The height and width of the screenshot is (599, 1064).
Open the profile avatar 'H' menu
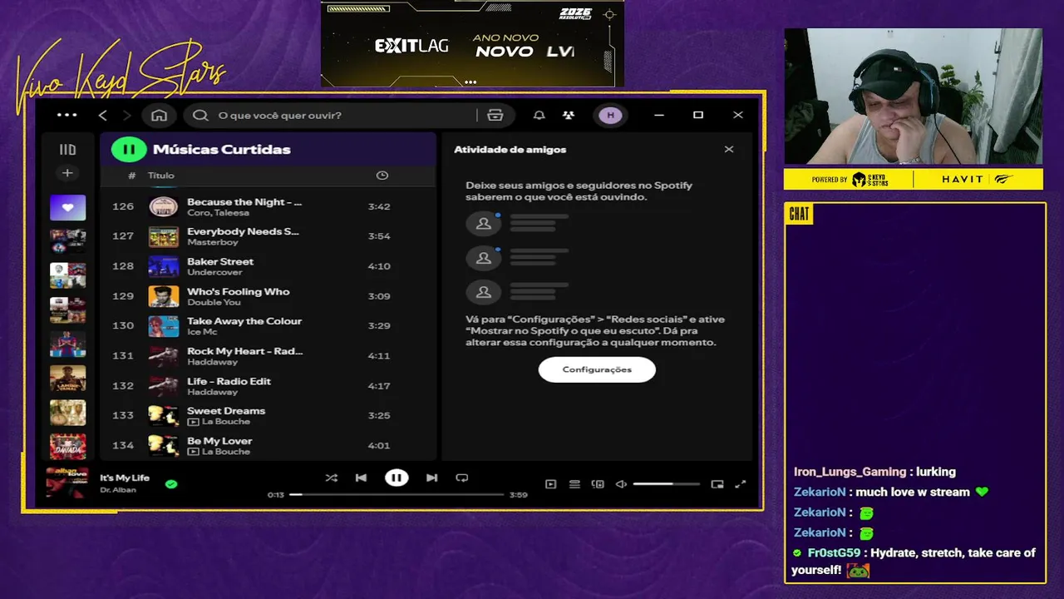(610, 116)
